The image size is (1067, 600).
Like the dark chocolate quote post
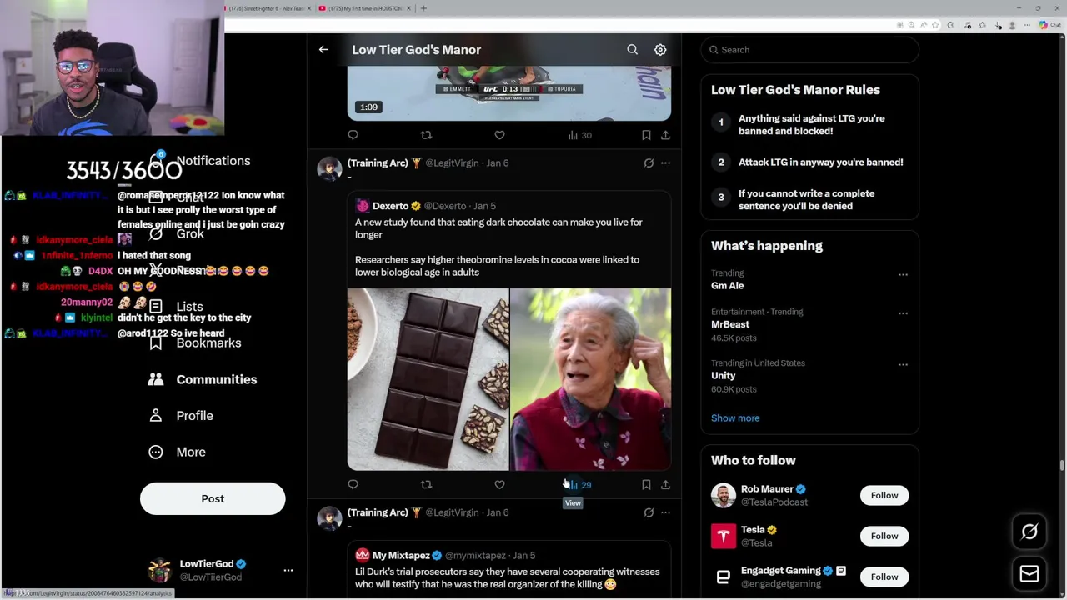[x=499, y=484]
